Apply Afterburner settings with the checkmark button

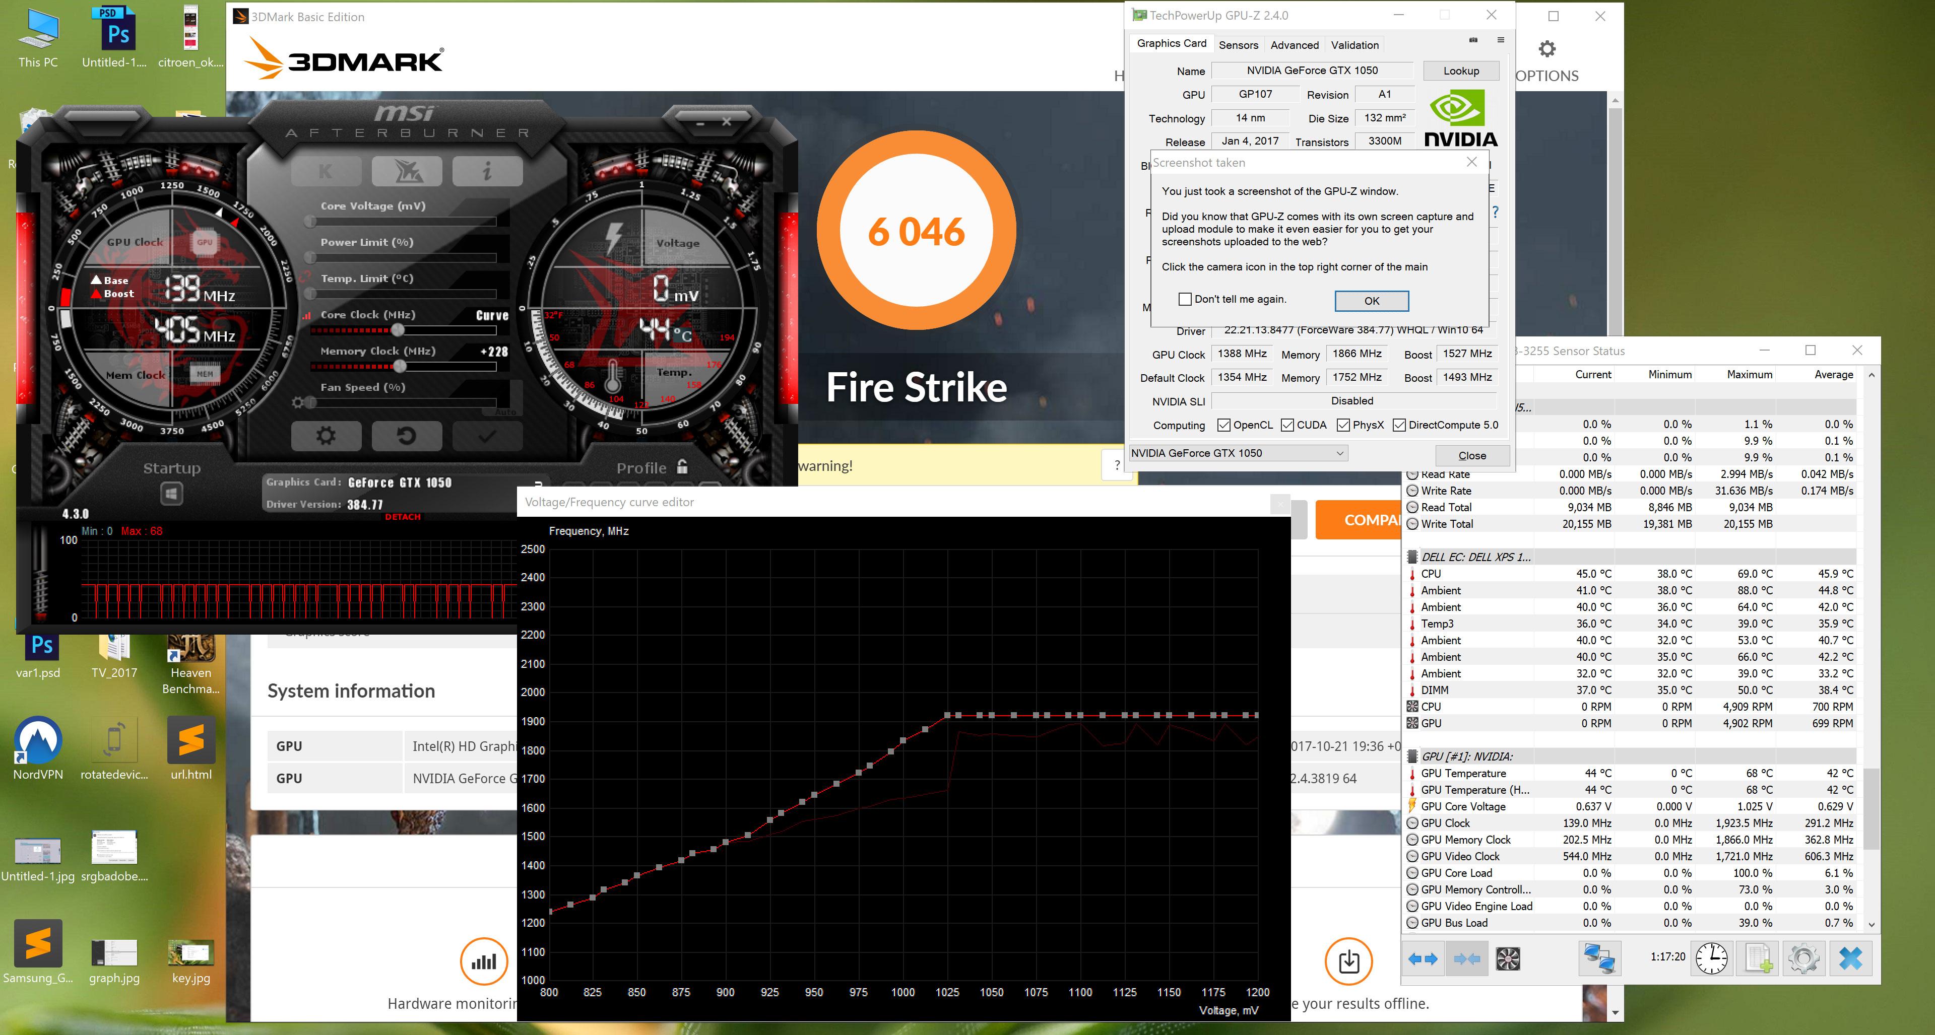click(x=487, y=436)
